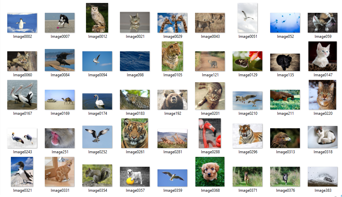Select the cat in snow Image0220
This screenshot has height=197, width=342.
click(323, 95)
